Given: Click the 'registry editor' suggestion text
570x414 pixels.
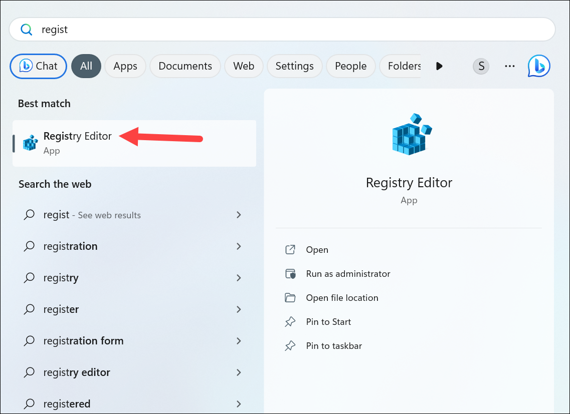Looking at the screenshot, I should (76, 372).
